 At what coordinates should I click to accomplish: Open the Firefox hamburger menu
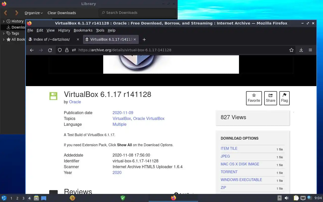tap(310, 50)
